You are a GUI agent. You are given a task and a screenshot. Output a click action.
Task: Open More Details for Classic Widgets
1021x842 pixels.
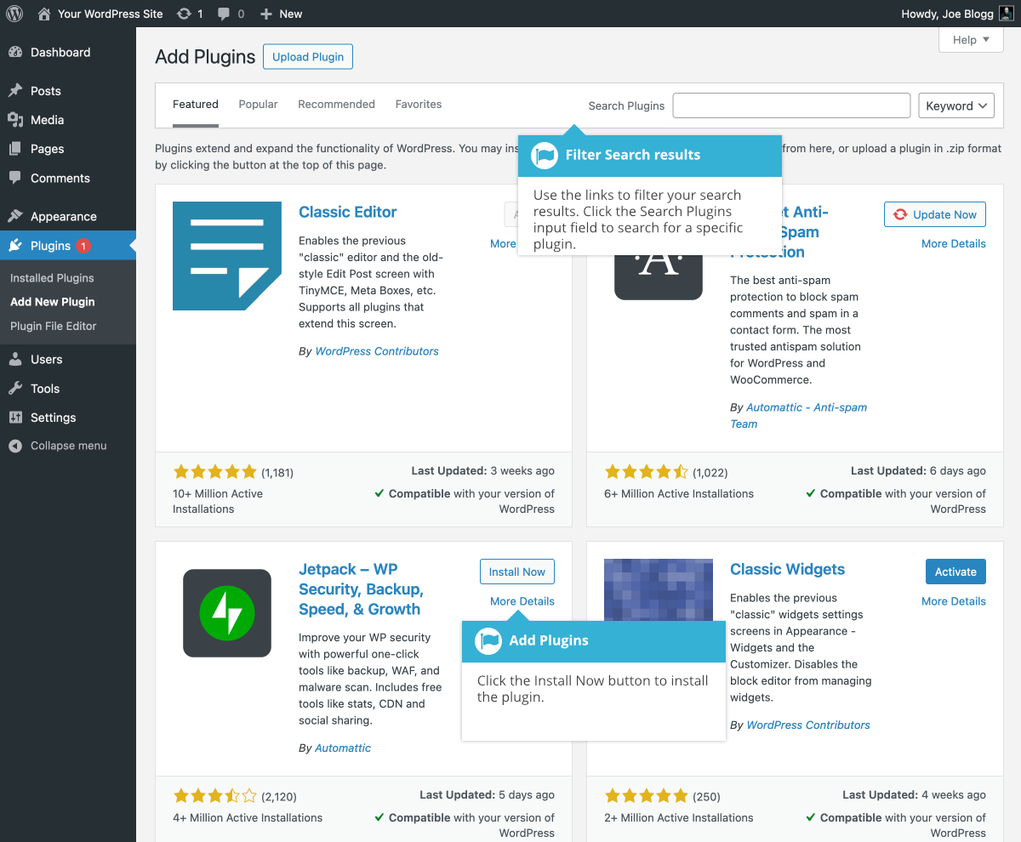click(x=954, y=601)
